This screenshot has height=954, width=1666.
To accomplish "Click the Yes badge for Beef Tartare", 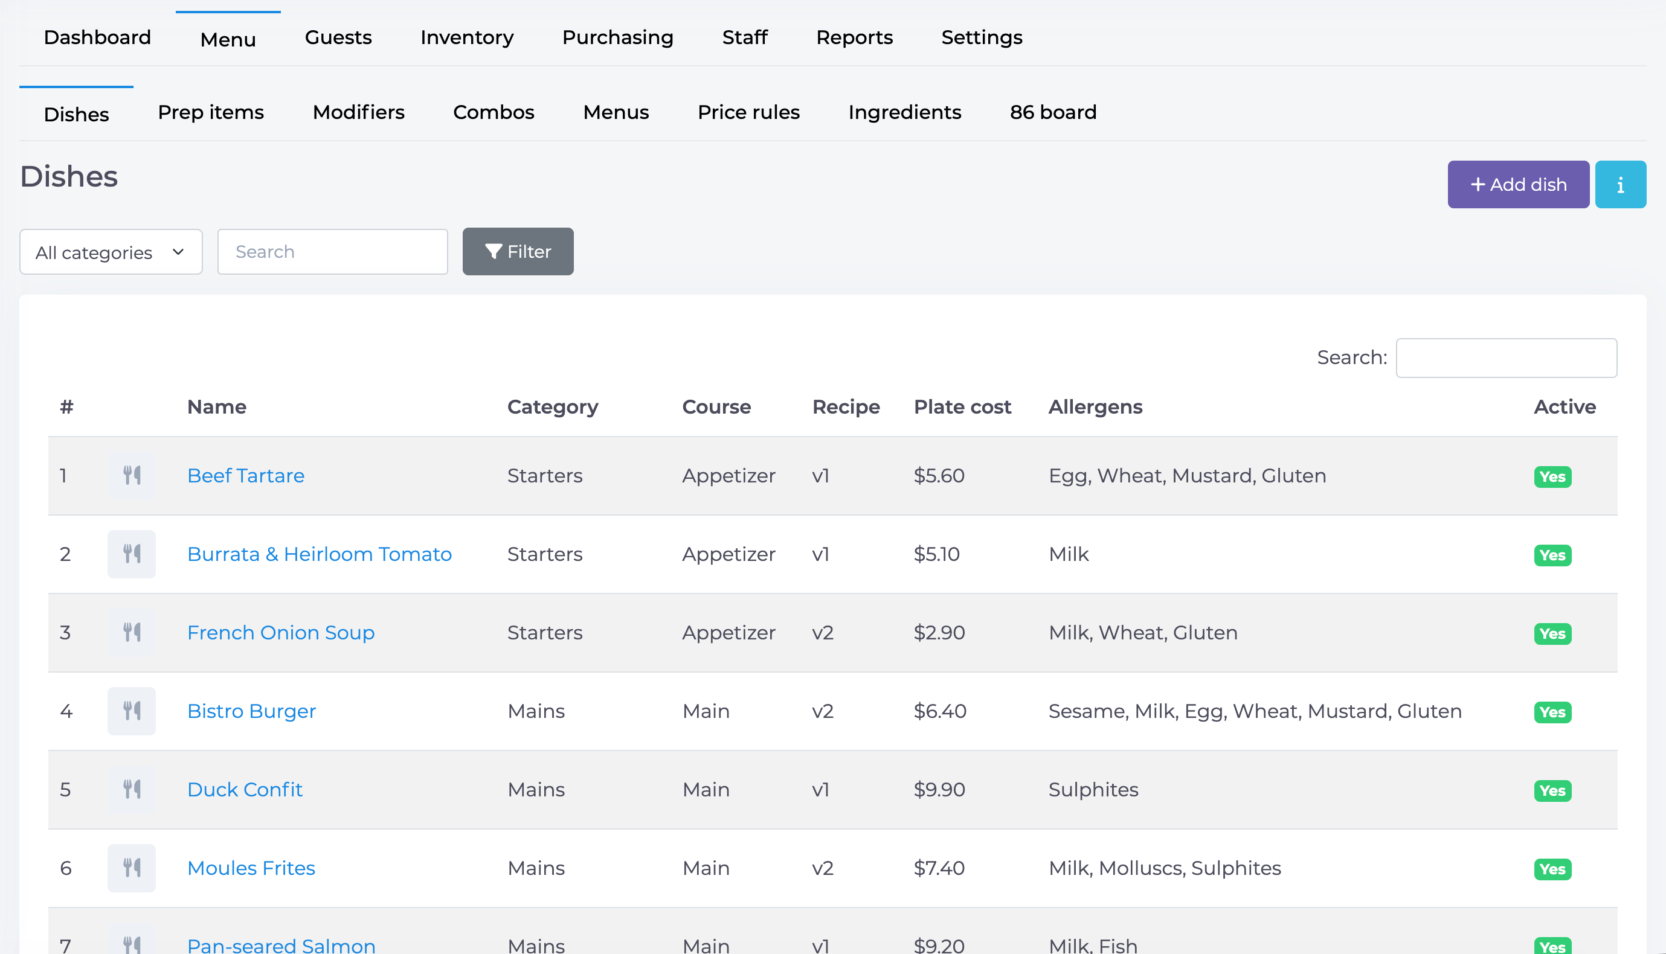I will pyautogui.click(x=1552, y=477).
